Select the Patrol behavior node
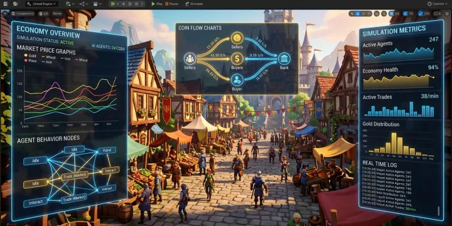 (107, 150)
